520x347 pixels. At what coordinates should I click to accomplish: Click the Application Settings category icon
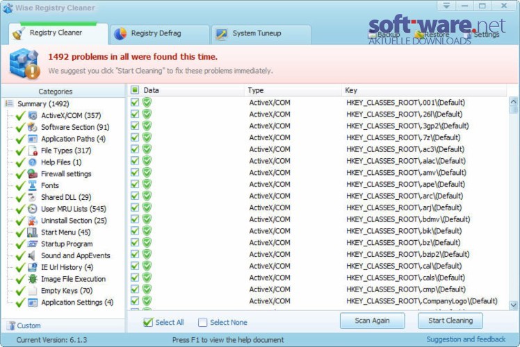33,303
